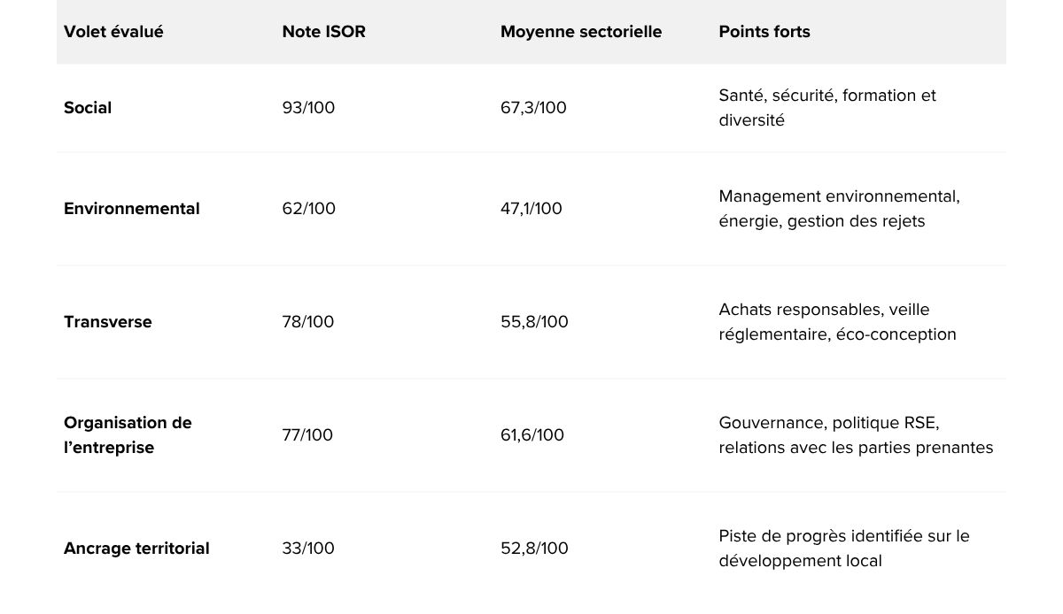The height and width of the screenshot is (614, 1063).
Task: Select the "Santé, sécurité, formation et diversité" text
Action: pyautogui.click(x=827, y=108)
